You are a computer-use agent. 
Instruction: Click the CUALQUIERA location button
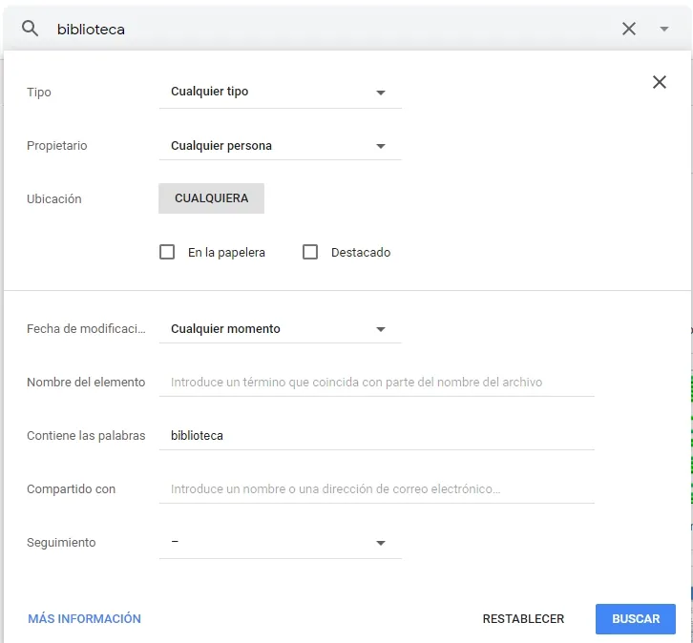click(x=211, y=198)
